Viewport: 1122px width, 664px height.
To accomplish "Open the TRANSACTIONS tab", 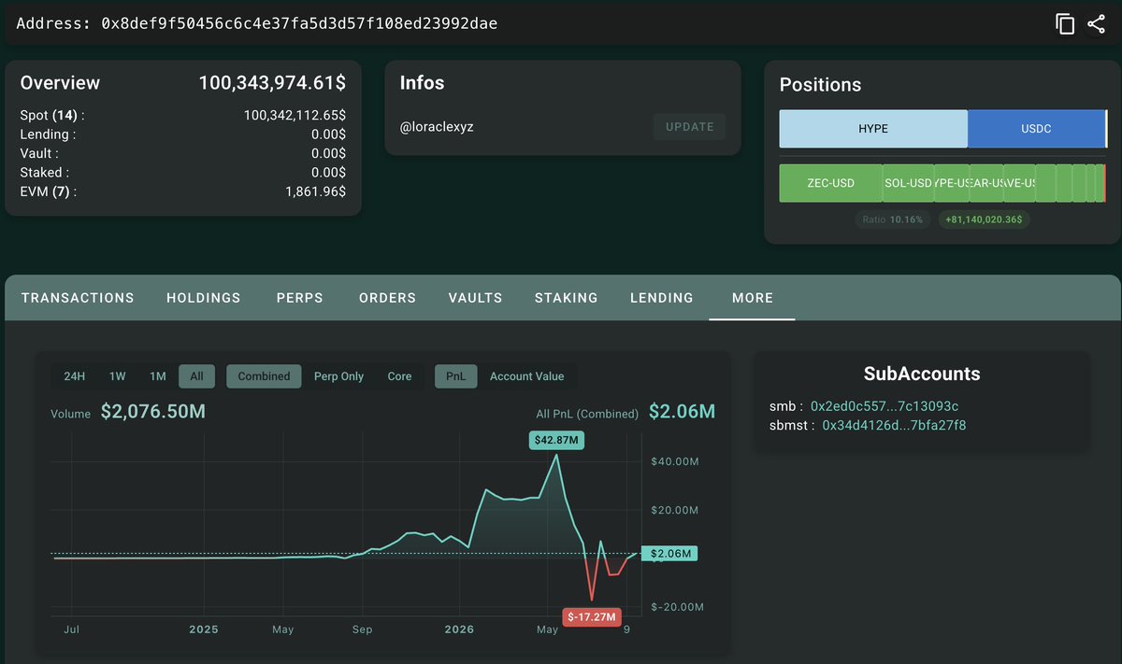I will 78,298.
